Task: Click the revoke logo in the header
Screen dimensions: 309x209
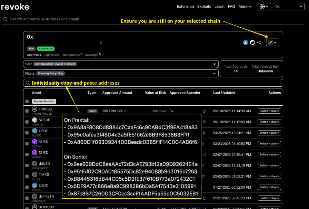Action: [x=15, y=7]
